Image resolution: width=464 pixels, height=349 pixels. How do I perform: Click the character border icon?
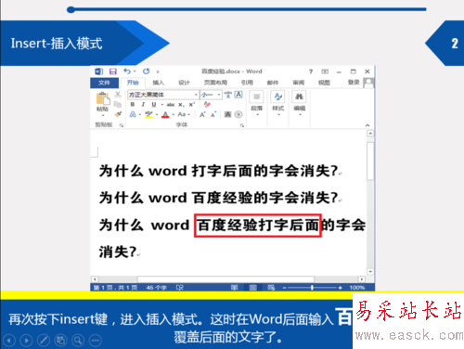pos(238,95)
